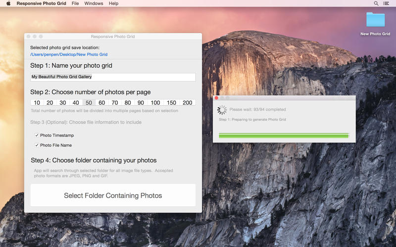Open the /Users/penpen/Desktop/New Photo Grid link
The image size is (396, 247).
(69, 54)
